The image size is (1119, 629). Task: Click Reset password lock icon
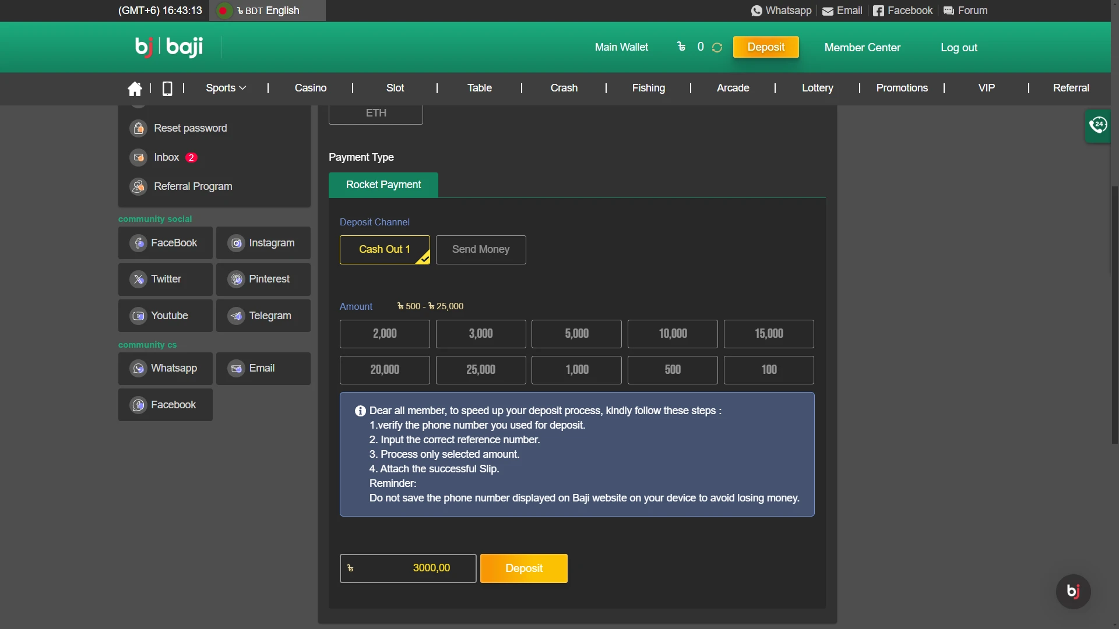coord(139,128)
